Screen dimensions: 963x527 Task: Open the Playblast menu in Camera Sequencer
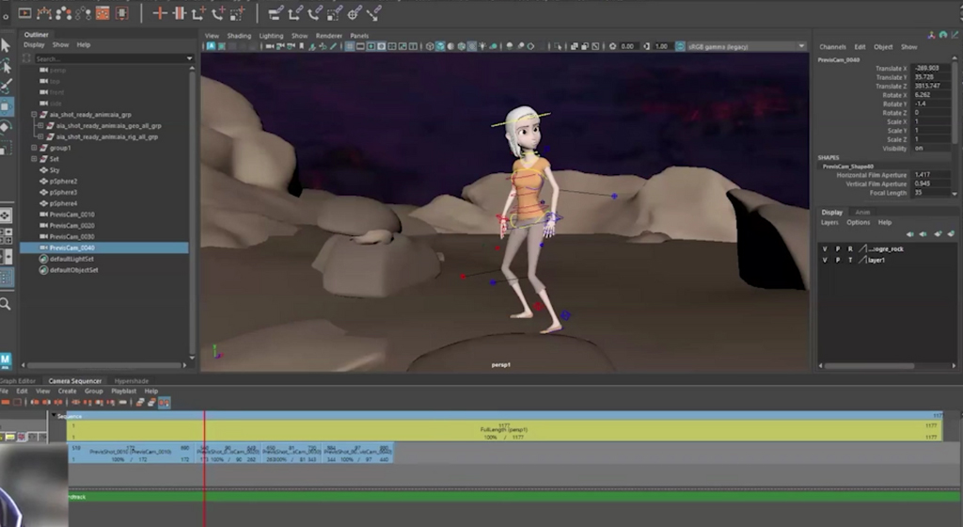pyautogui.click(x=124, y=391)
